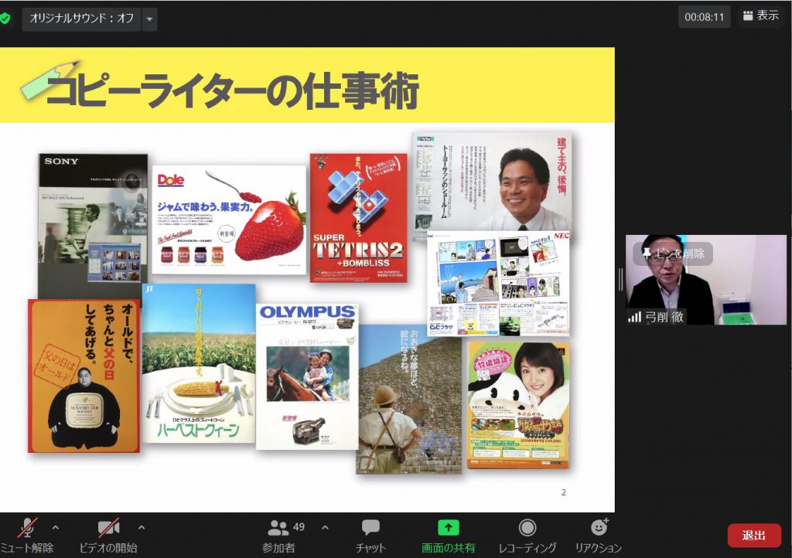Click the green encryption shield icon
Screen dimensions: 792x558
point(5,19)
